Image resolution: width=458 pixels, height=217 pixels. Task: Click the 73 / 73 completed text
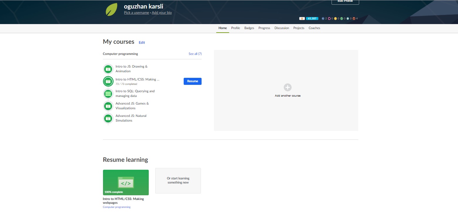point(126,84)
